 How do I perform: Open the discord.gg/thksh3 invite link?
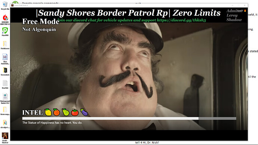pos(181,20)
